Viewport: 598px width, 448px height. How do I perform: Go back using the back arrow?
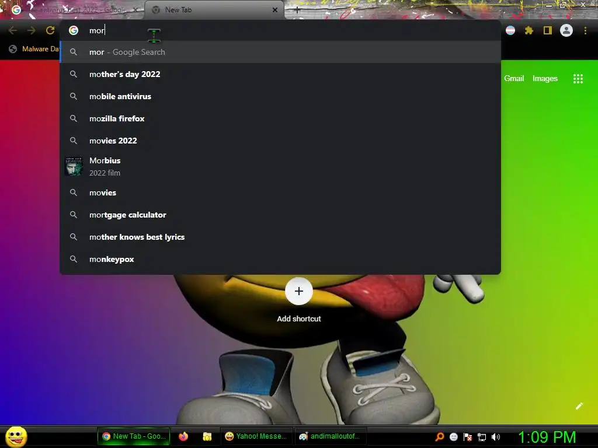tap(13, 30)
